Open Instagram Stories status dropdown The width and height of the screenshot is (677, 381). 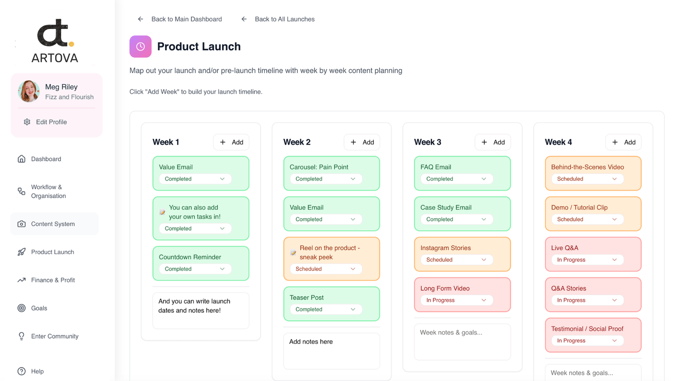click(x=456, y=260)
